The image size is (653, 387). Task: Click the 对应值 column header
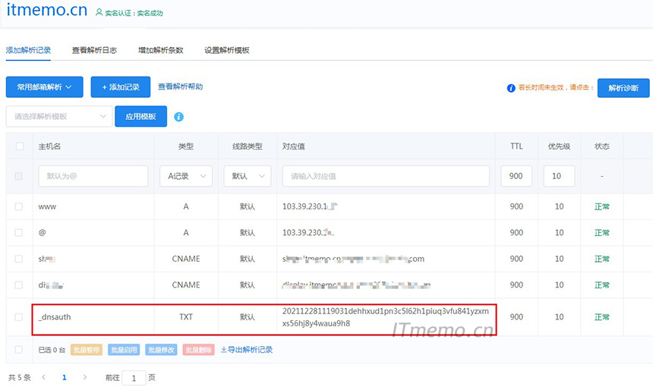tap(294, 146)
